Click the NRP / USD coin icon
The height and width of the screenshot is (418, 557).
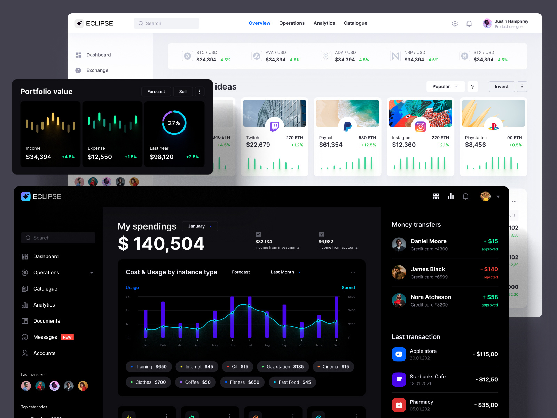[395, 56]
